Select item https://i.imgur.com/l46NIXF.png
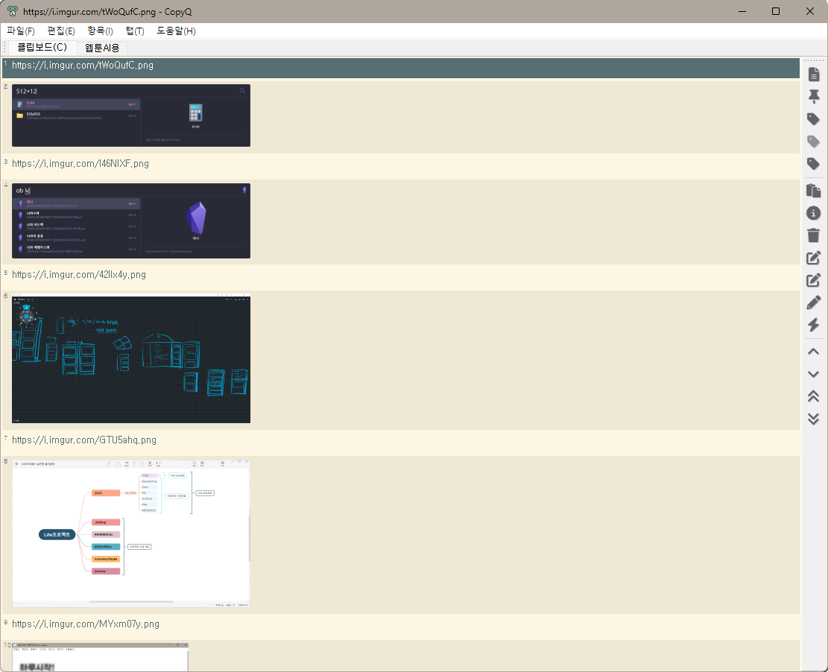The height and width of the screenshot is (672, 828). 400,166
